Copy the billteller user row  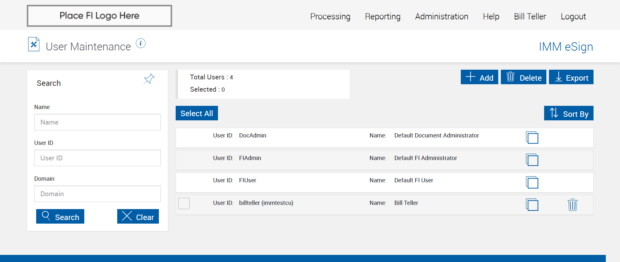pos(532,205)
